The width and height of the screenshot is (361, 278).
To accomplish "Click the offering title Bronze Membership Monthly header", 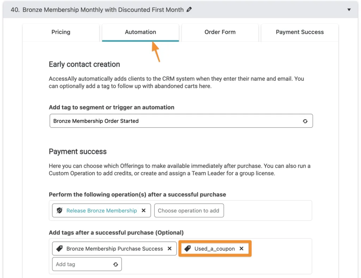I will click(103, 10).
